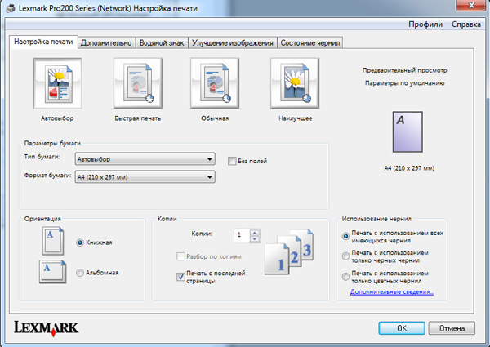Open the Тип бумаги dropdown
The height and width of the screenshot is (347, 490).
tap(145, 159)
